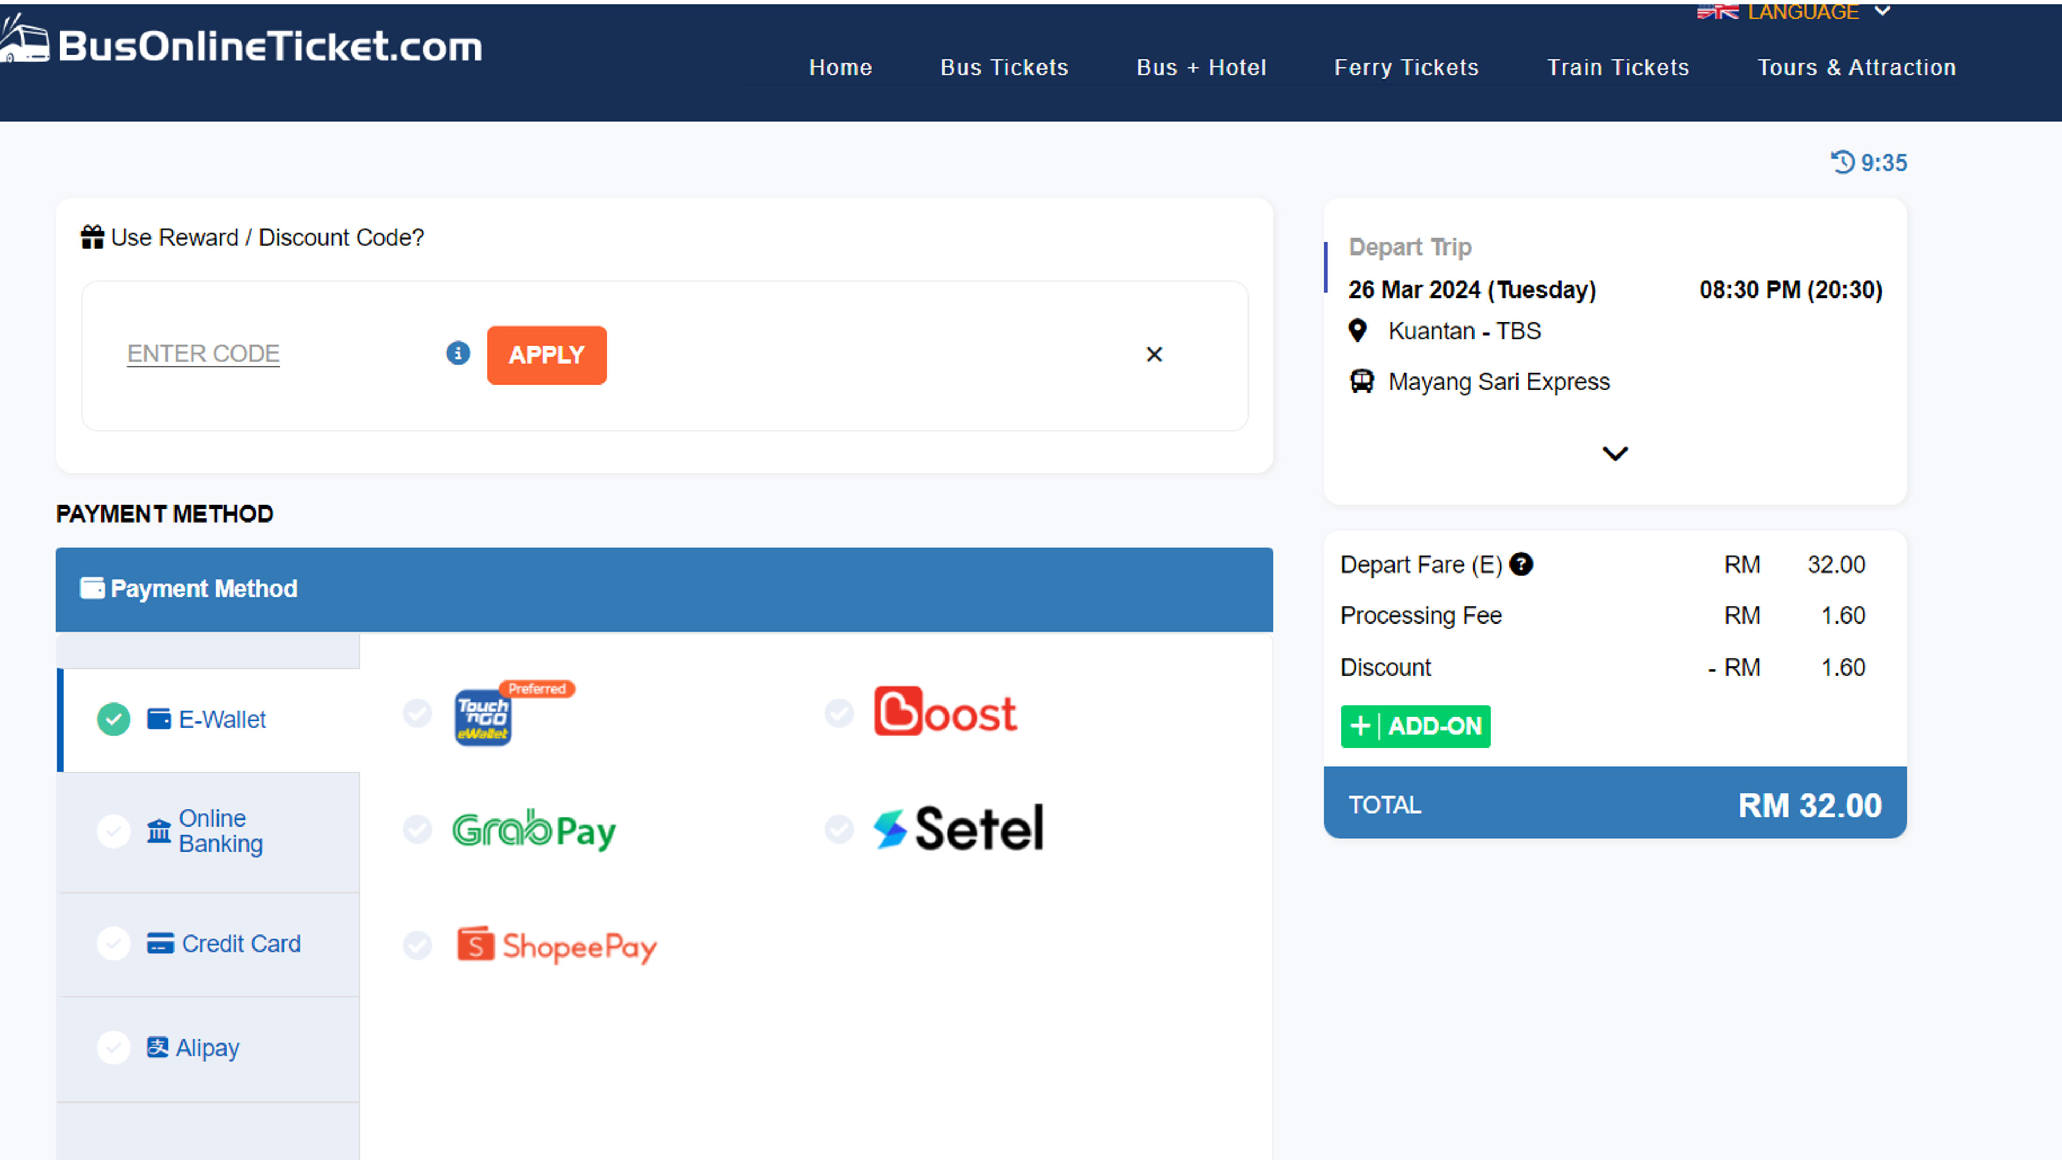Toggle the Online Banking check circle
Screen dimensions: 2062x1160
point(114,831)
